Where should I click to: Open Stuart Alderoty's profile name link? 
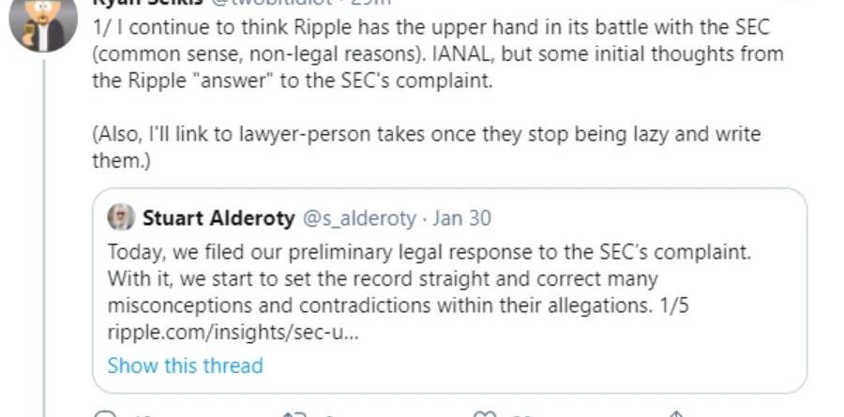pyautogui.click(x=217, y=218)
